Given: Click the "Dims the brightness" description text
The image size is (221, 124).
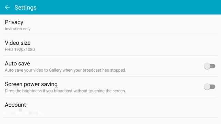Looking at the screenshot, I should point(65,91).
